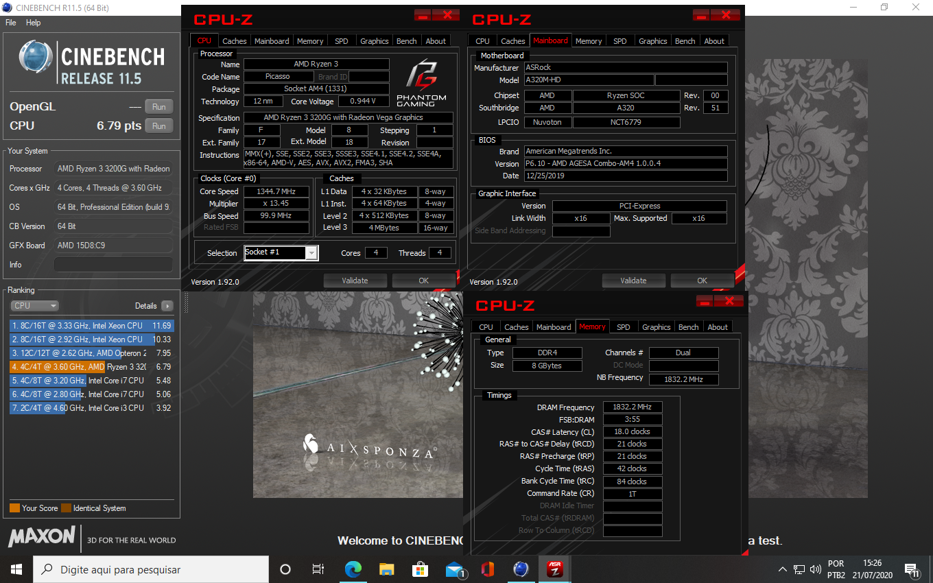Open the Mail app from the taskbar
Screen dimensions: 933x583
[x=454, y=569]
